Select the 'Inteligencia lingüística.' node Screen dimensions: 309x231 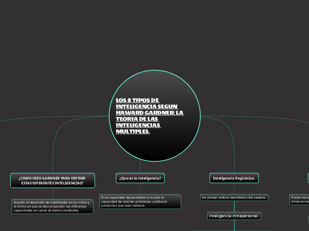[234, 178]
